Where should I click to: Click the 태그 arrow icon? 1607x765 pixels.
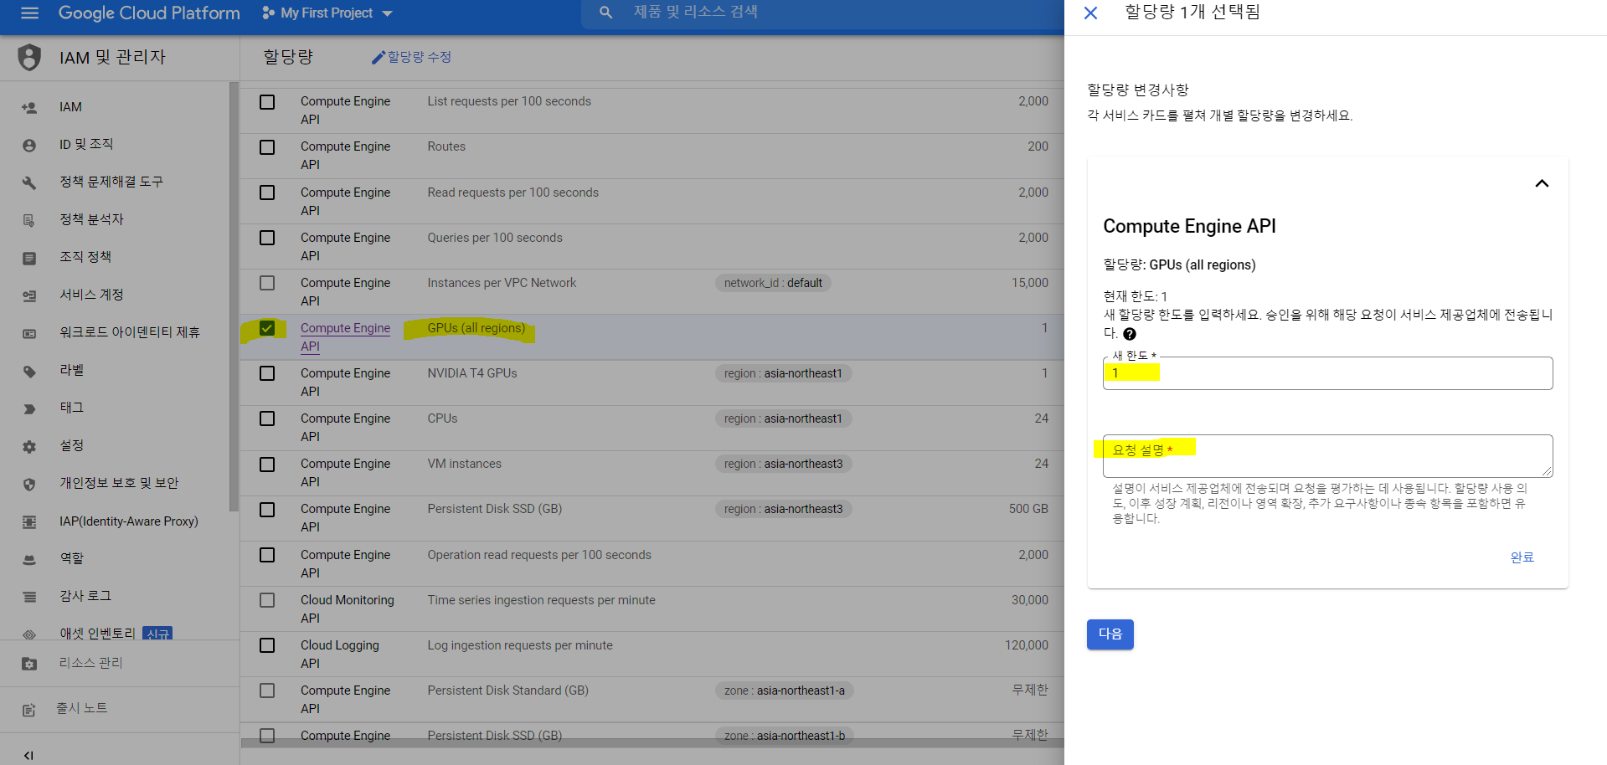tap(29, 408)
